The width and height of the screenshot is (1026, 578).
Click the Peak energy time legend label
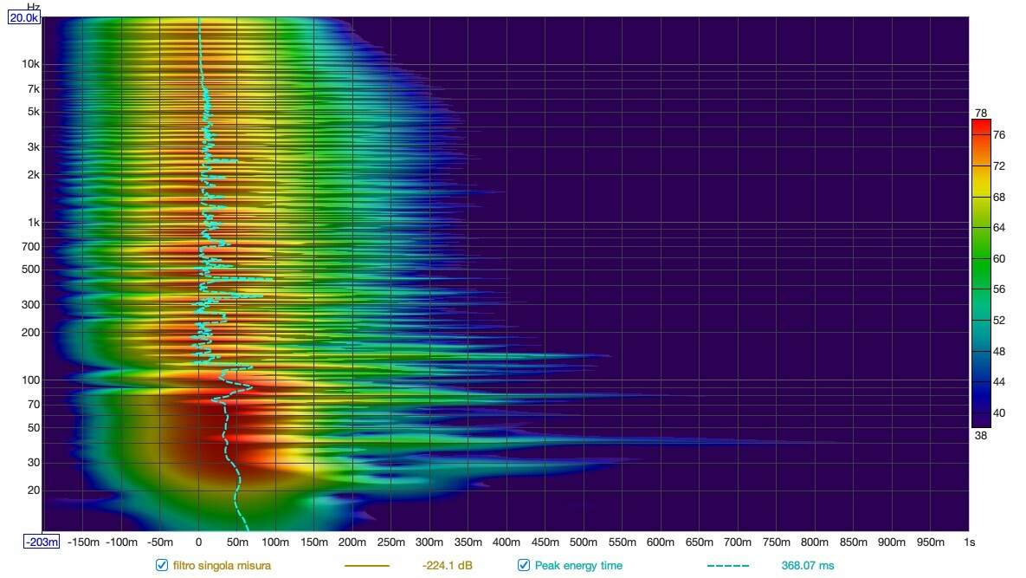(578, 566)
